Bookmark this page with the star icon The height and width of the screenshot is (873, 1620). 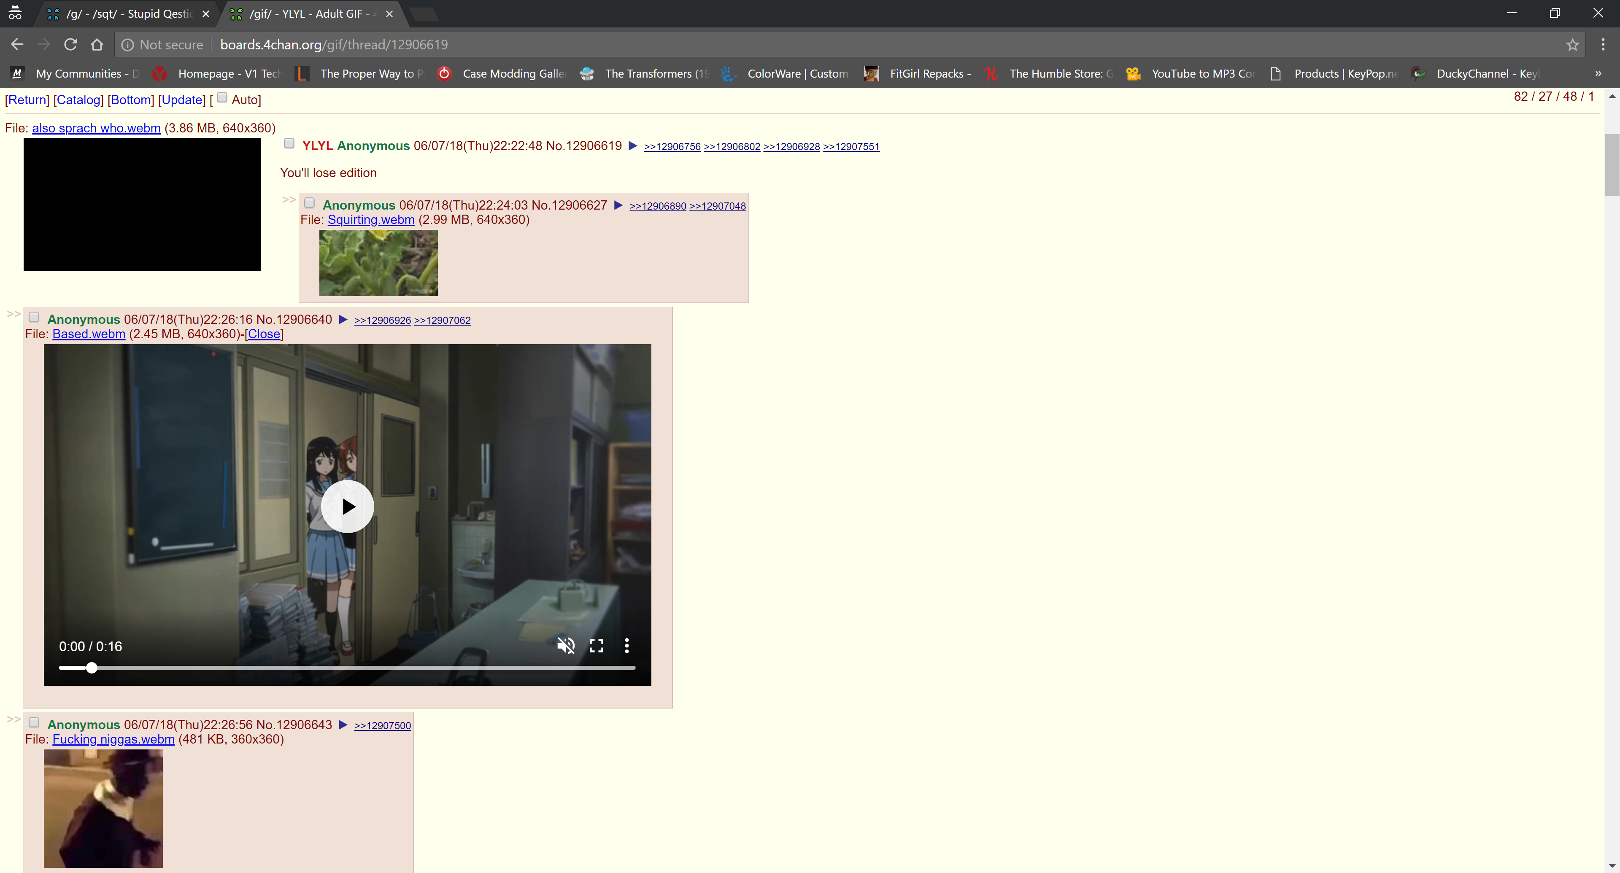1572,45
